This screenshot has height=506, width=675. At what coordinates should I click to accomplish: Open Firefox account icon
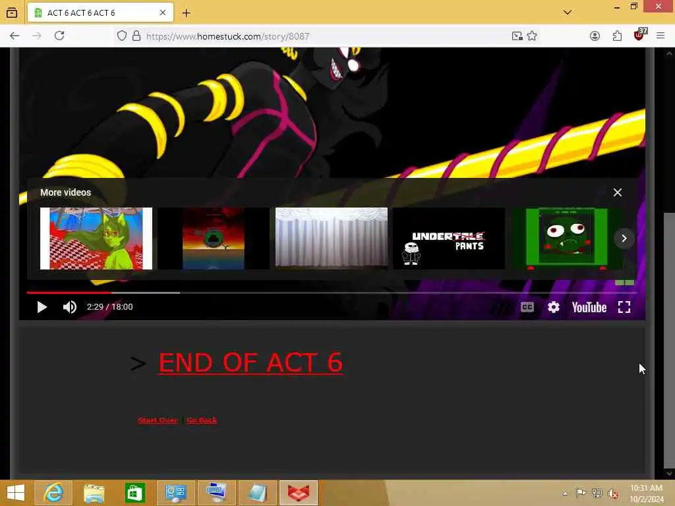595,36
